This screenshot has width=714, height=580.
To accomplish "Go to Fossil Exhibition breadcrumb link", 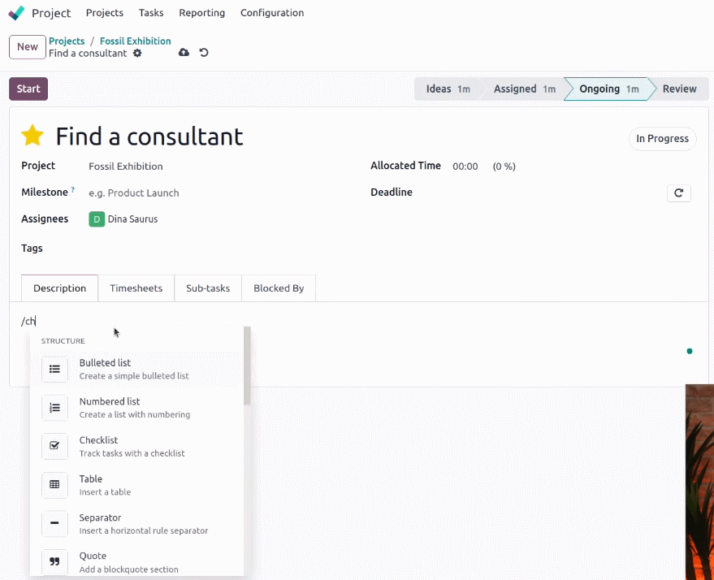I will 135,41.
